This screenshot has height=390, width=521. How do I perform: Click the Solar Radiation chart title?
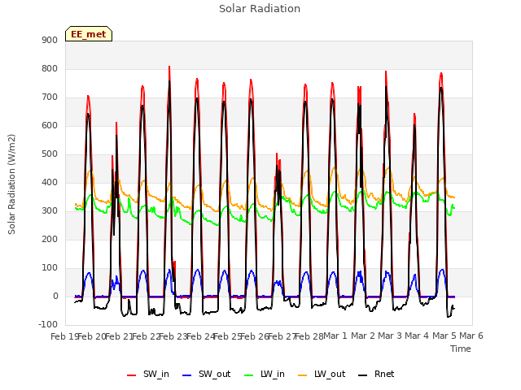260,9
